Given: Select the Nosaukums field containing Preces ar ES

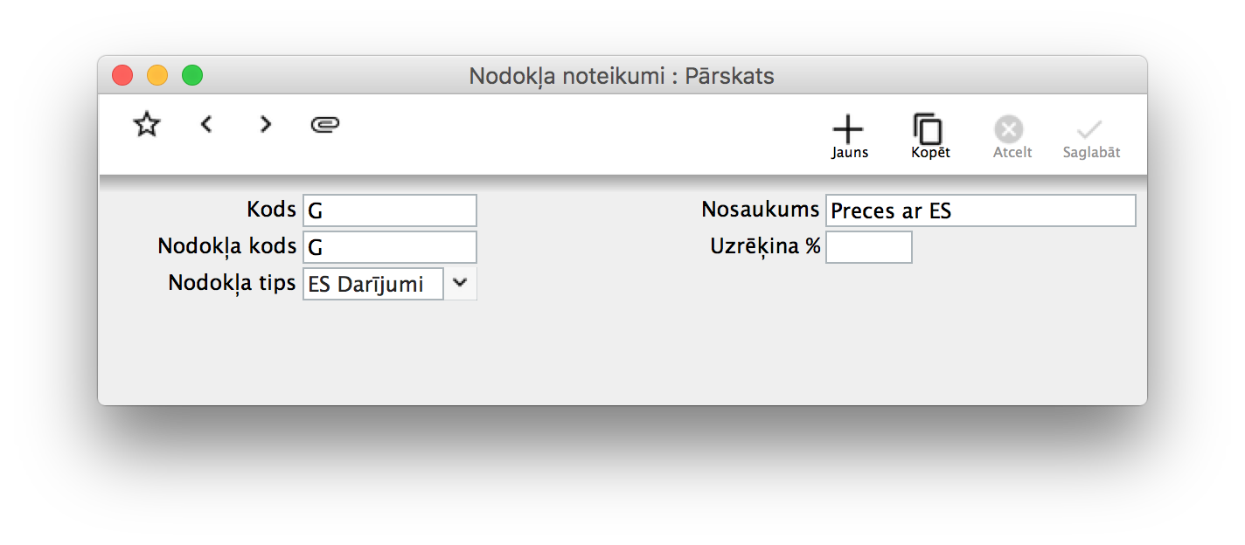Looking at the screenshot, I should [980, 210].
